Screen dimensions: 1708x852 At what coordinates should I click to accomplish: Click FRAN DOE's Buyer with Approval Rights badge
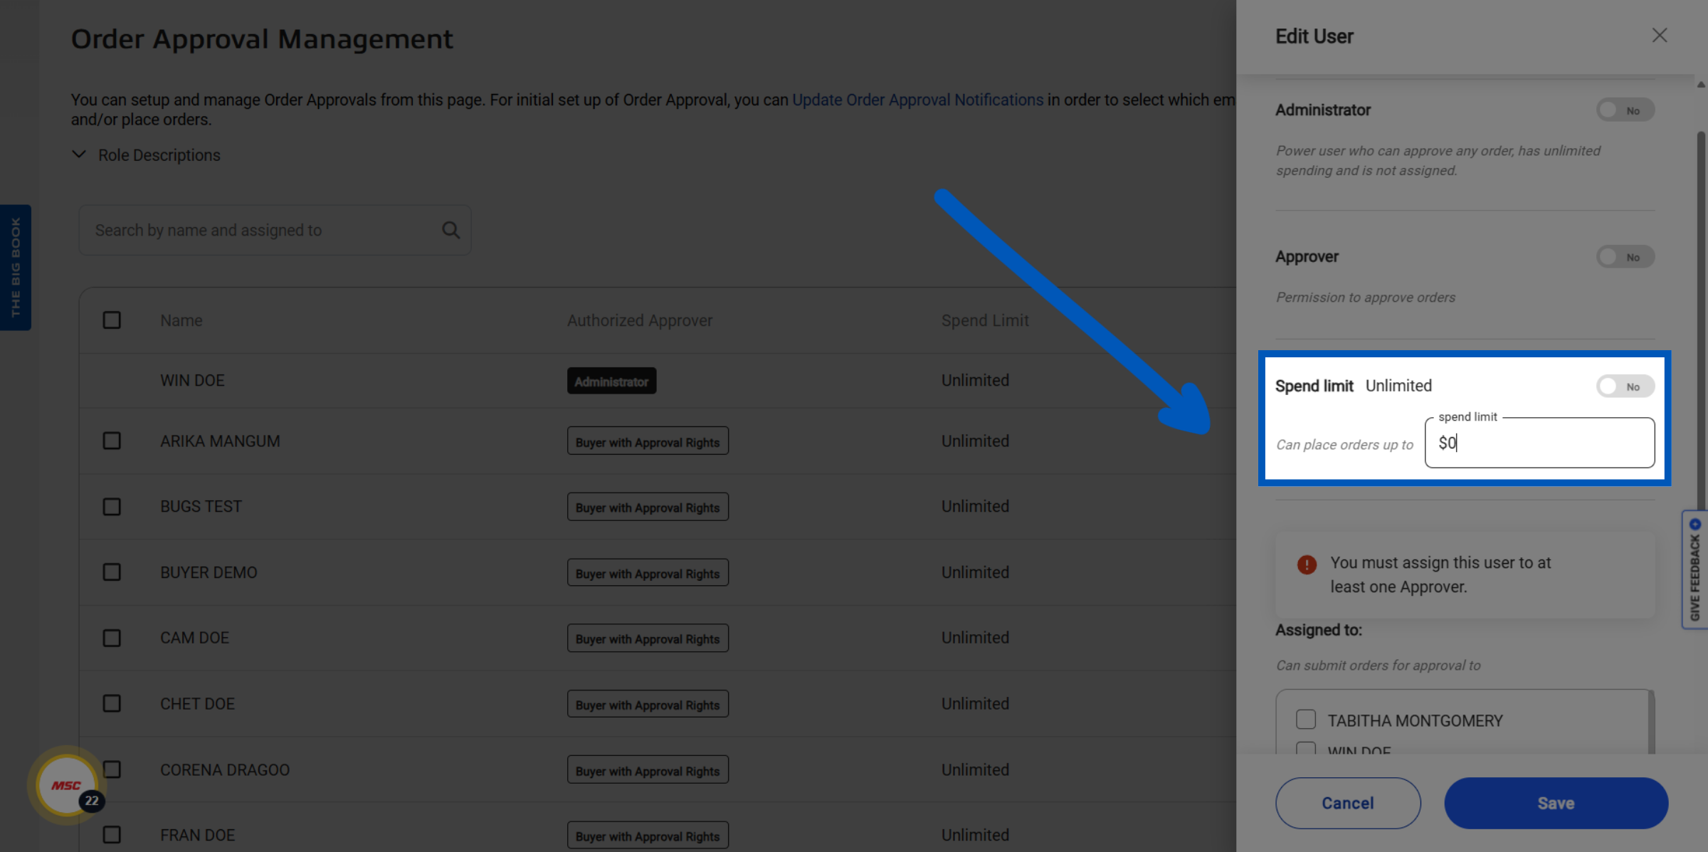pos(648,836)
